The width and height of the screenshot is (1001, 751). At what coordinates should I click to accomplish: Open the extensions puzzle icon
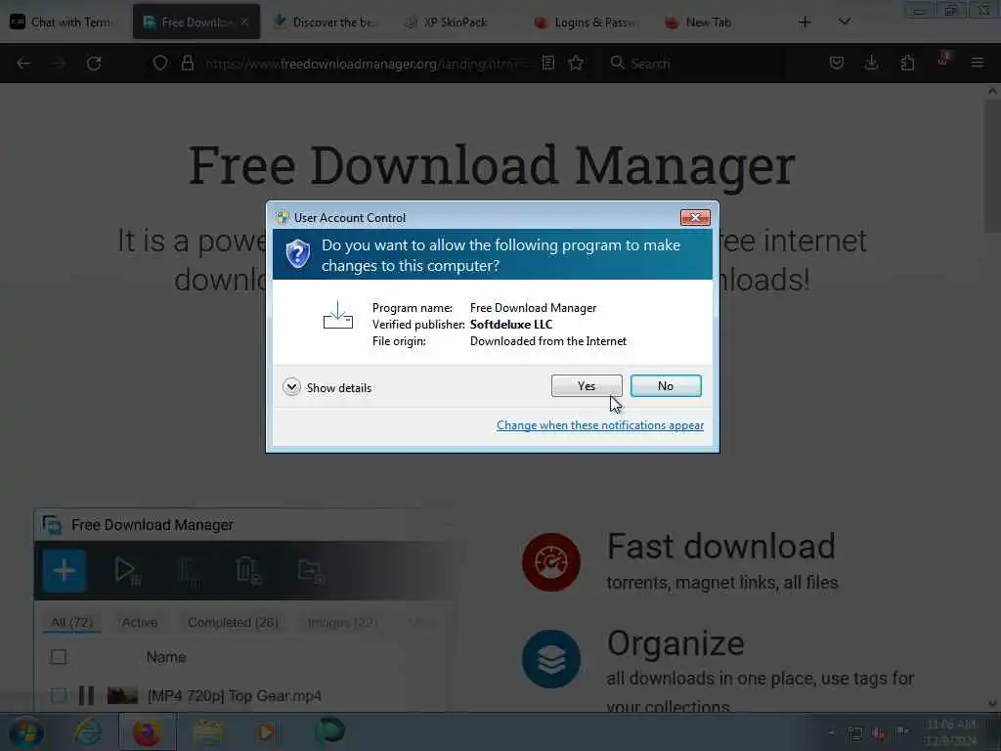point(907,63)
